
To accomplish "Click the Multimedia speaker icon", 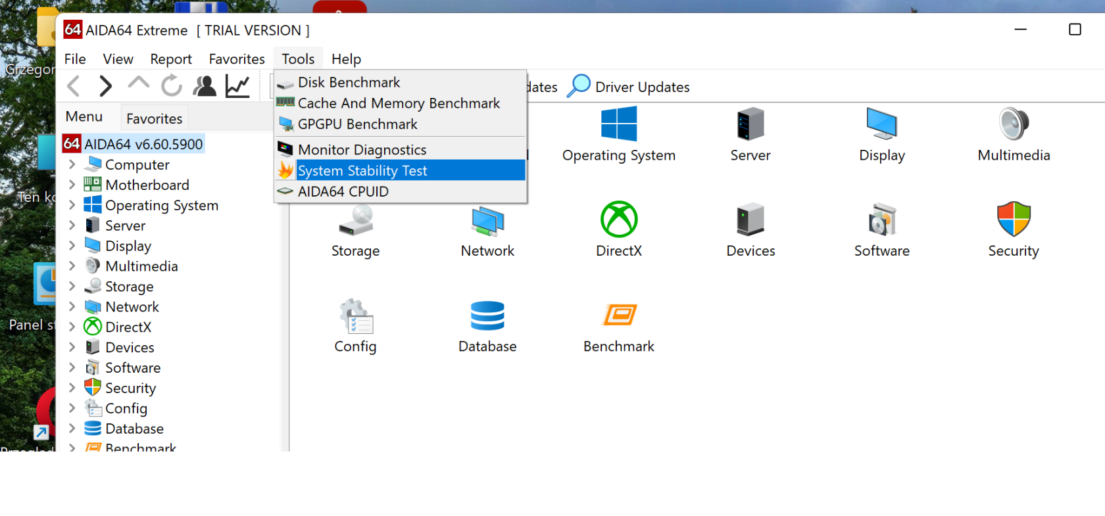I will tap(1013, 124).
